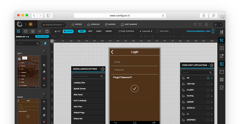Click the layout window icon in right sidebar
240x124 pixels.
[222, 72]
